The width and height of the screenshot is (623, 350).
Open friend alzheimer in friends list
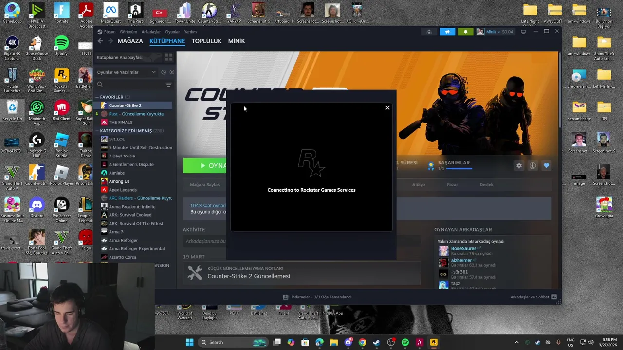tap(461, 260)
